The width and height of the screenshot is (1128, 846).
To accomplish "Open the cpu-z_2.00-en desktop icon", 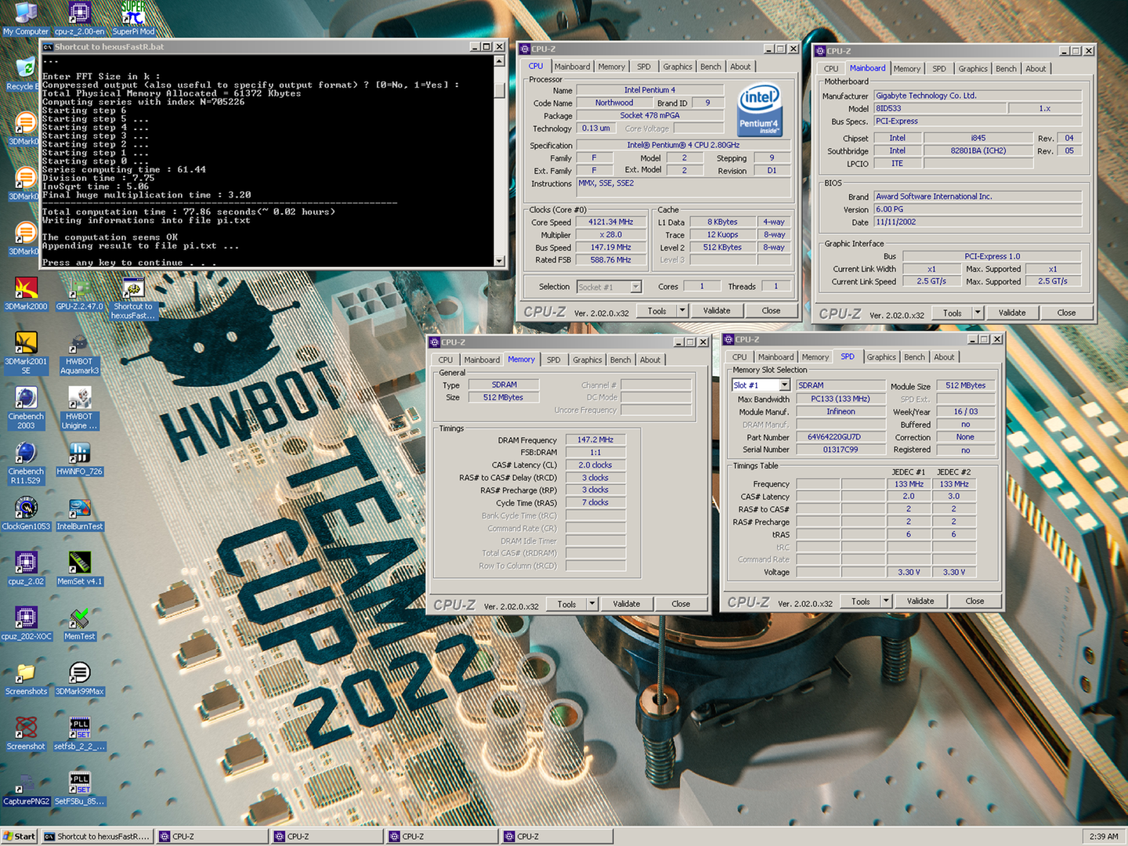I will point(79,19).
